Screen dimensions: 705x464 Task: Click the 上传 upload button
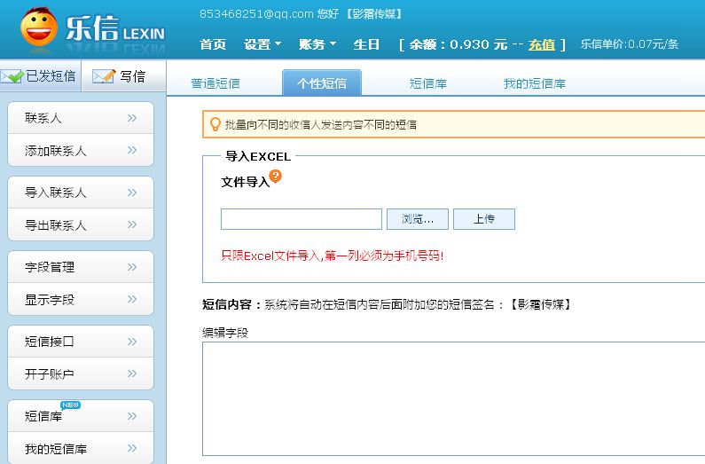[484, 219]
